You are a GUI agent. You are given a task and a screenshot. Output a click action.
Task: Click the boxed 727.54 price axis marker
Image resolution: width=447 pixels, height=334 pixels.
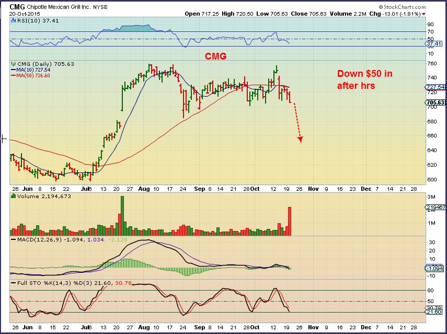click(435, 87)
